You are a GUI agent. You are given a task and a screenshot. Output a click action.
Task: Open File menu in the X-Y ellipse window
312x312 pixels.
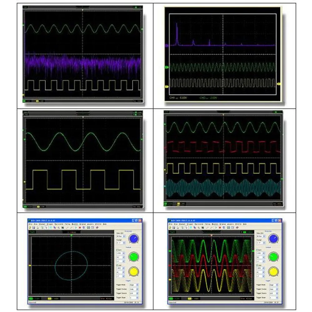pyautogui.click(x=31, y=224)
